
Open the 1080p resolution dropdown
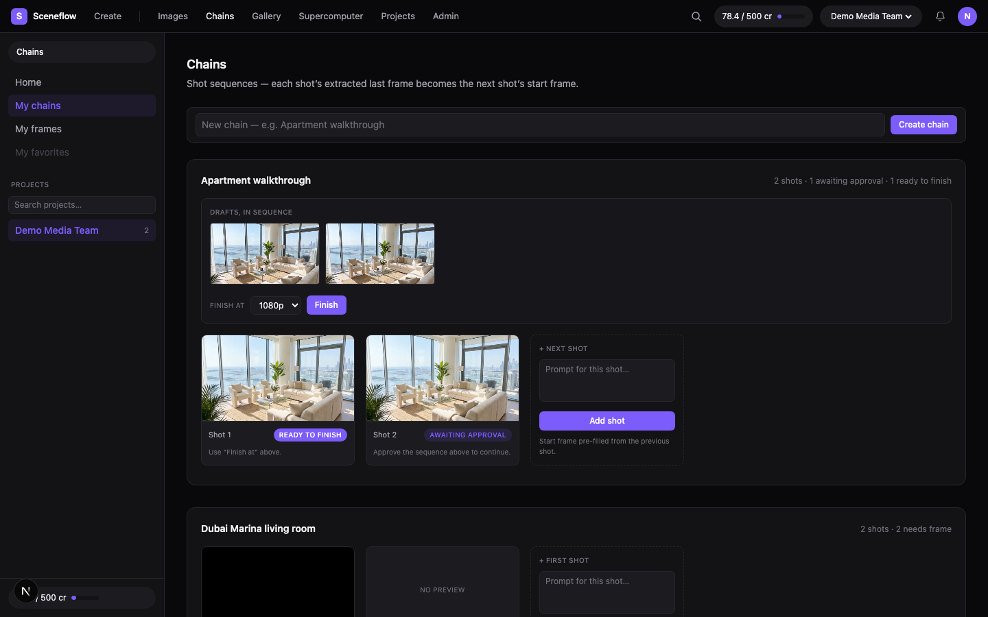(x=276, y=305)
